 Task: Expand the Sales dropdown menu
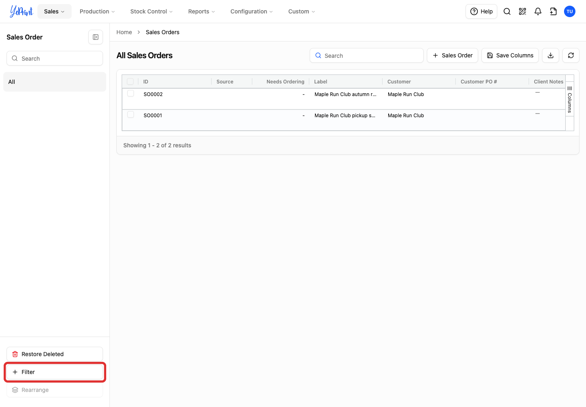(55, 11)
